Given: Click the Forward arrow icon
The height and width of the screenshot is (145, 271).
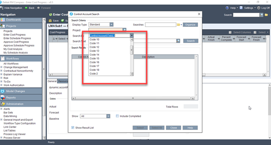Looking at the screenshot, I should (38, 8).
